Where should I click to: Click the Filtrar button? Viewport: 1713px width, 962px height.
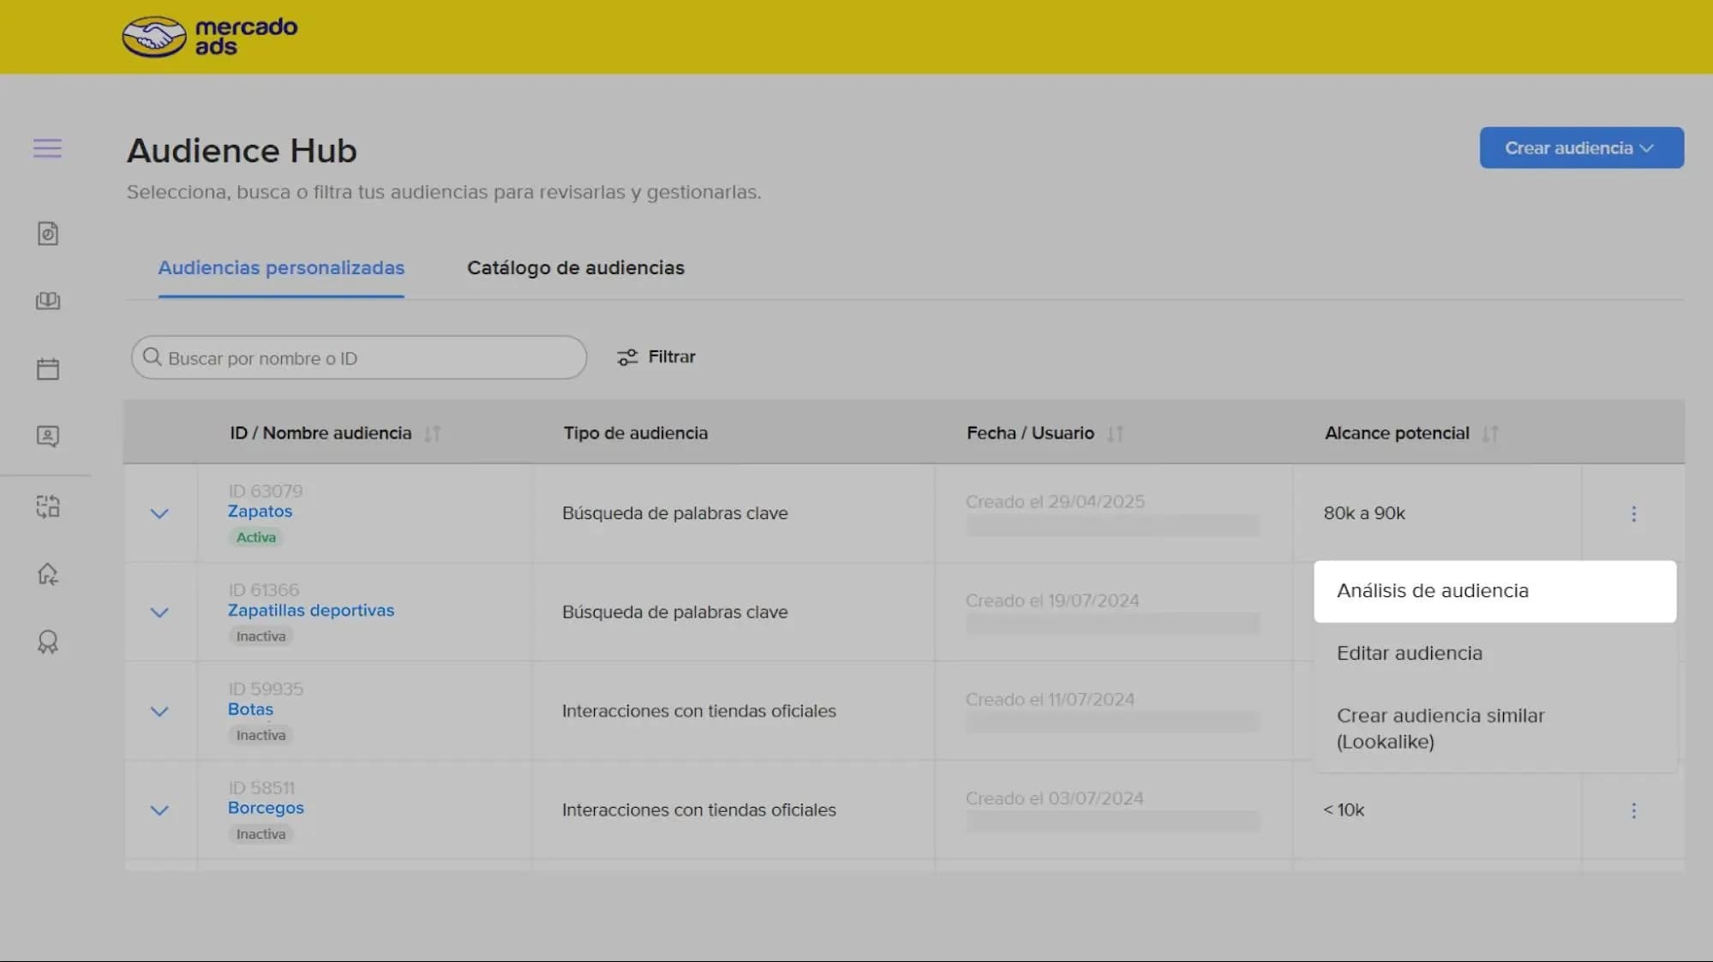click(x=656, y=357)
